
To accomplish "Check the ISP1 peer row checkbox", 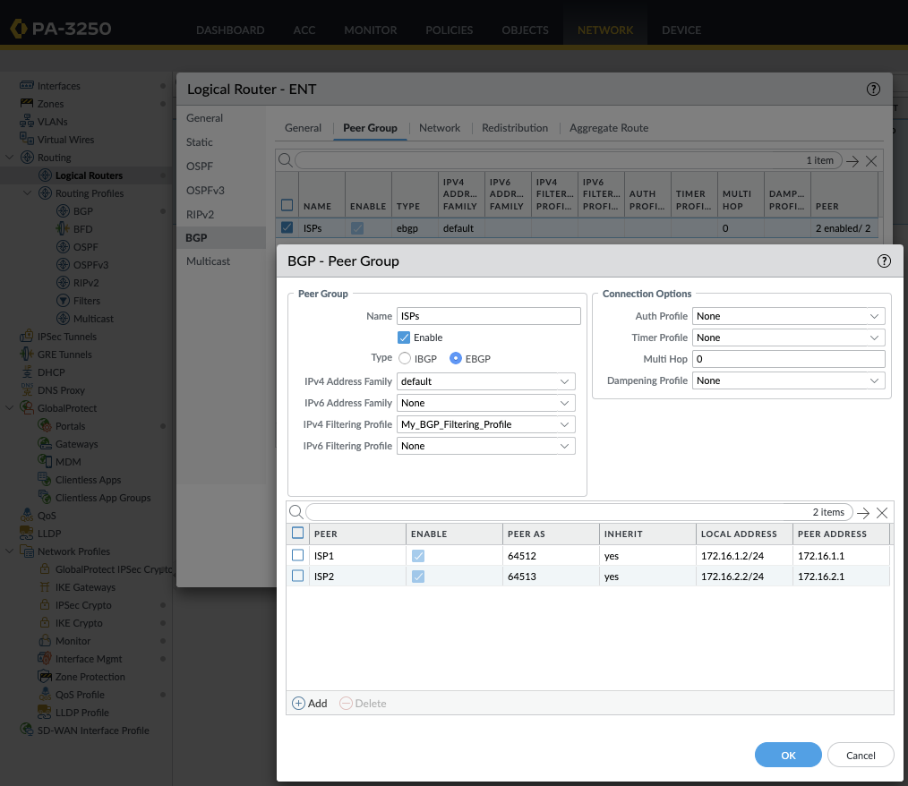I will point(298,556).
